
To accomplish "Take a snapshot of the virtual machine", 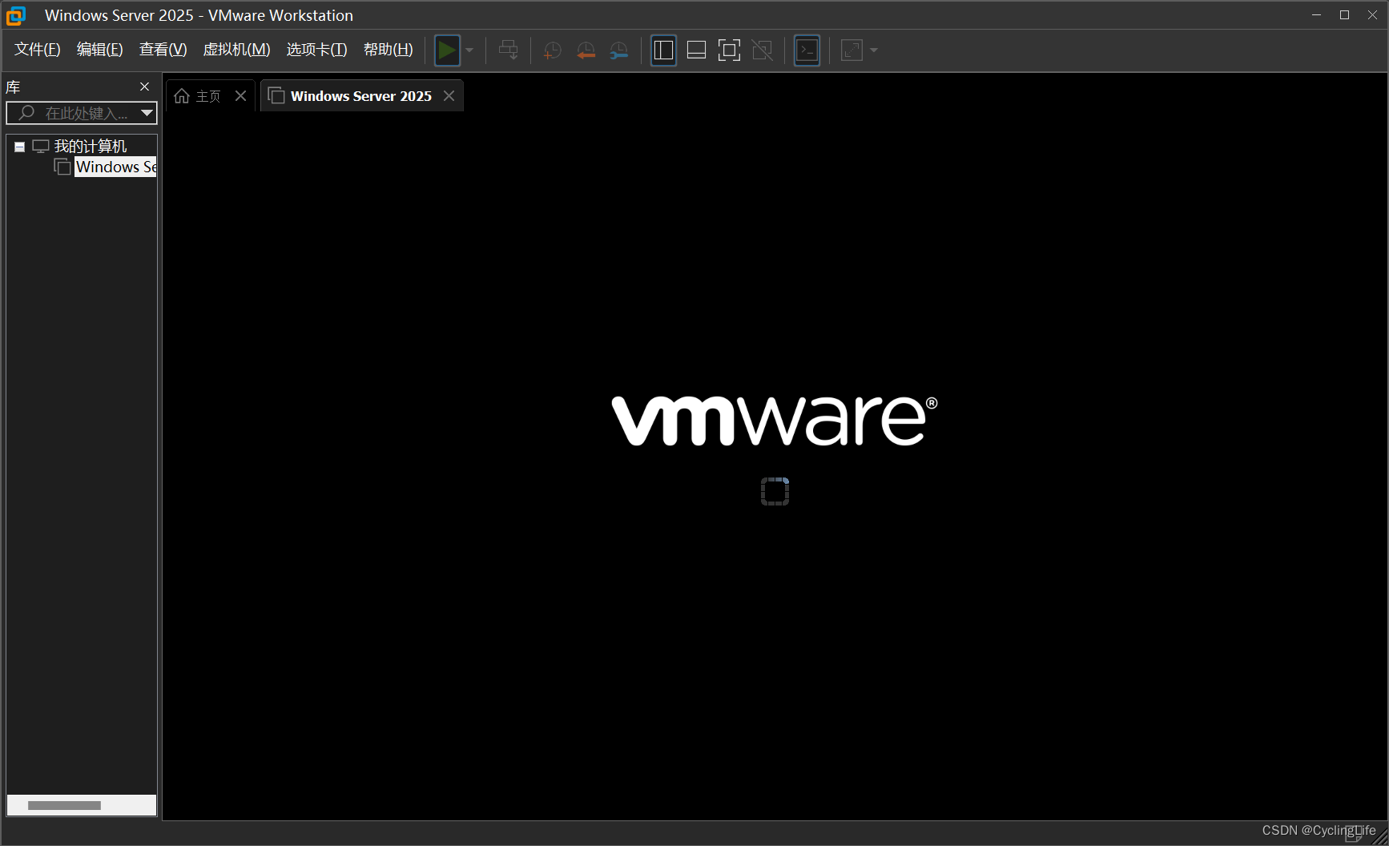I will coord(552,50).
